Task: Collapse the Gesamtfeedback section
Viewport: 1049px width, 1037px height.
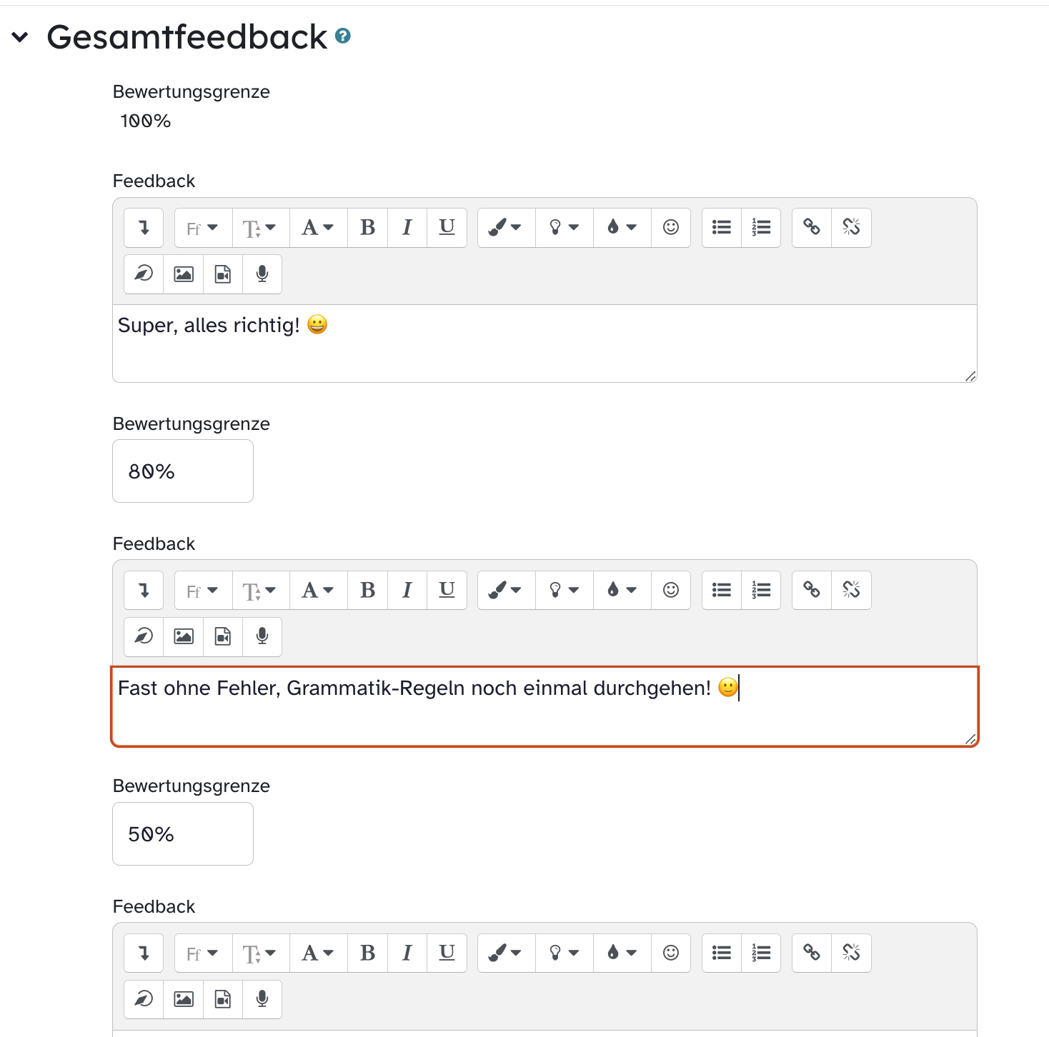Action: (x=20, y=37)
